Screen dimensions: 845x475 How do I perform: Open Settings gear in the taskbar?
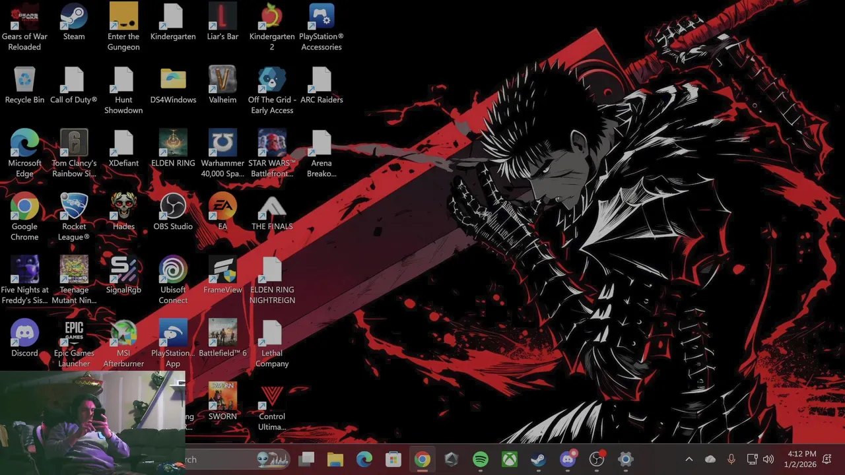click(x=626, y=459)
